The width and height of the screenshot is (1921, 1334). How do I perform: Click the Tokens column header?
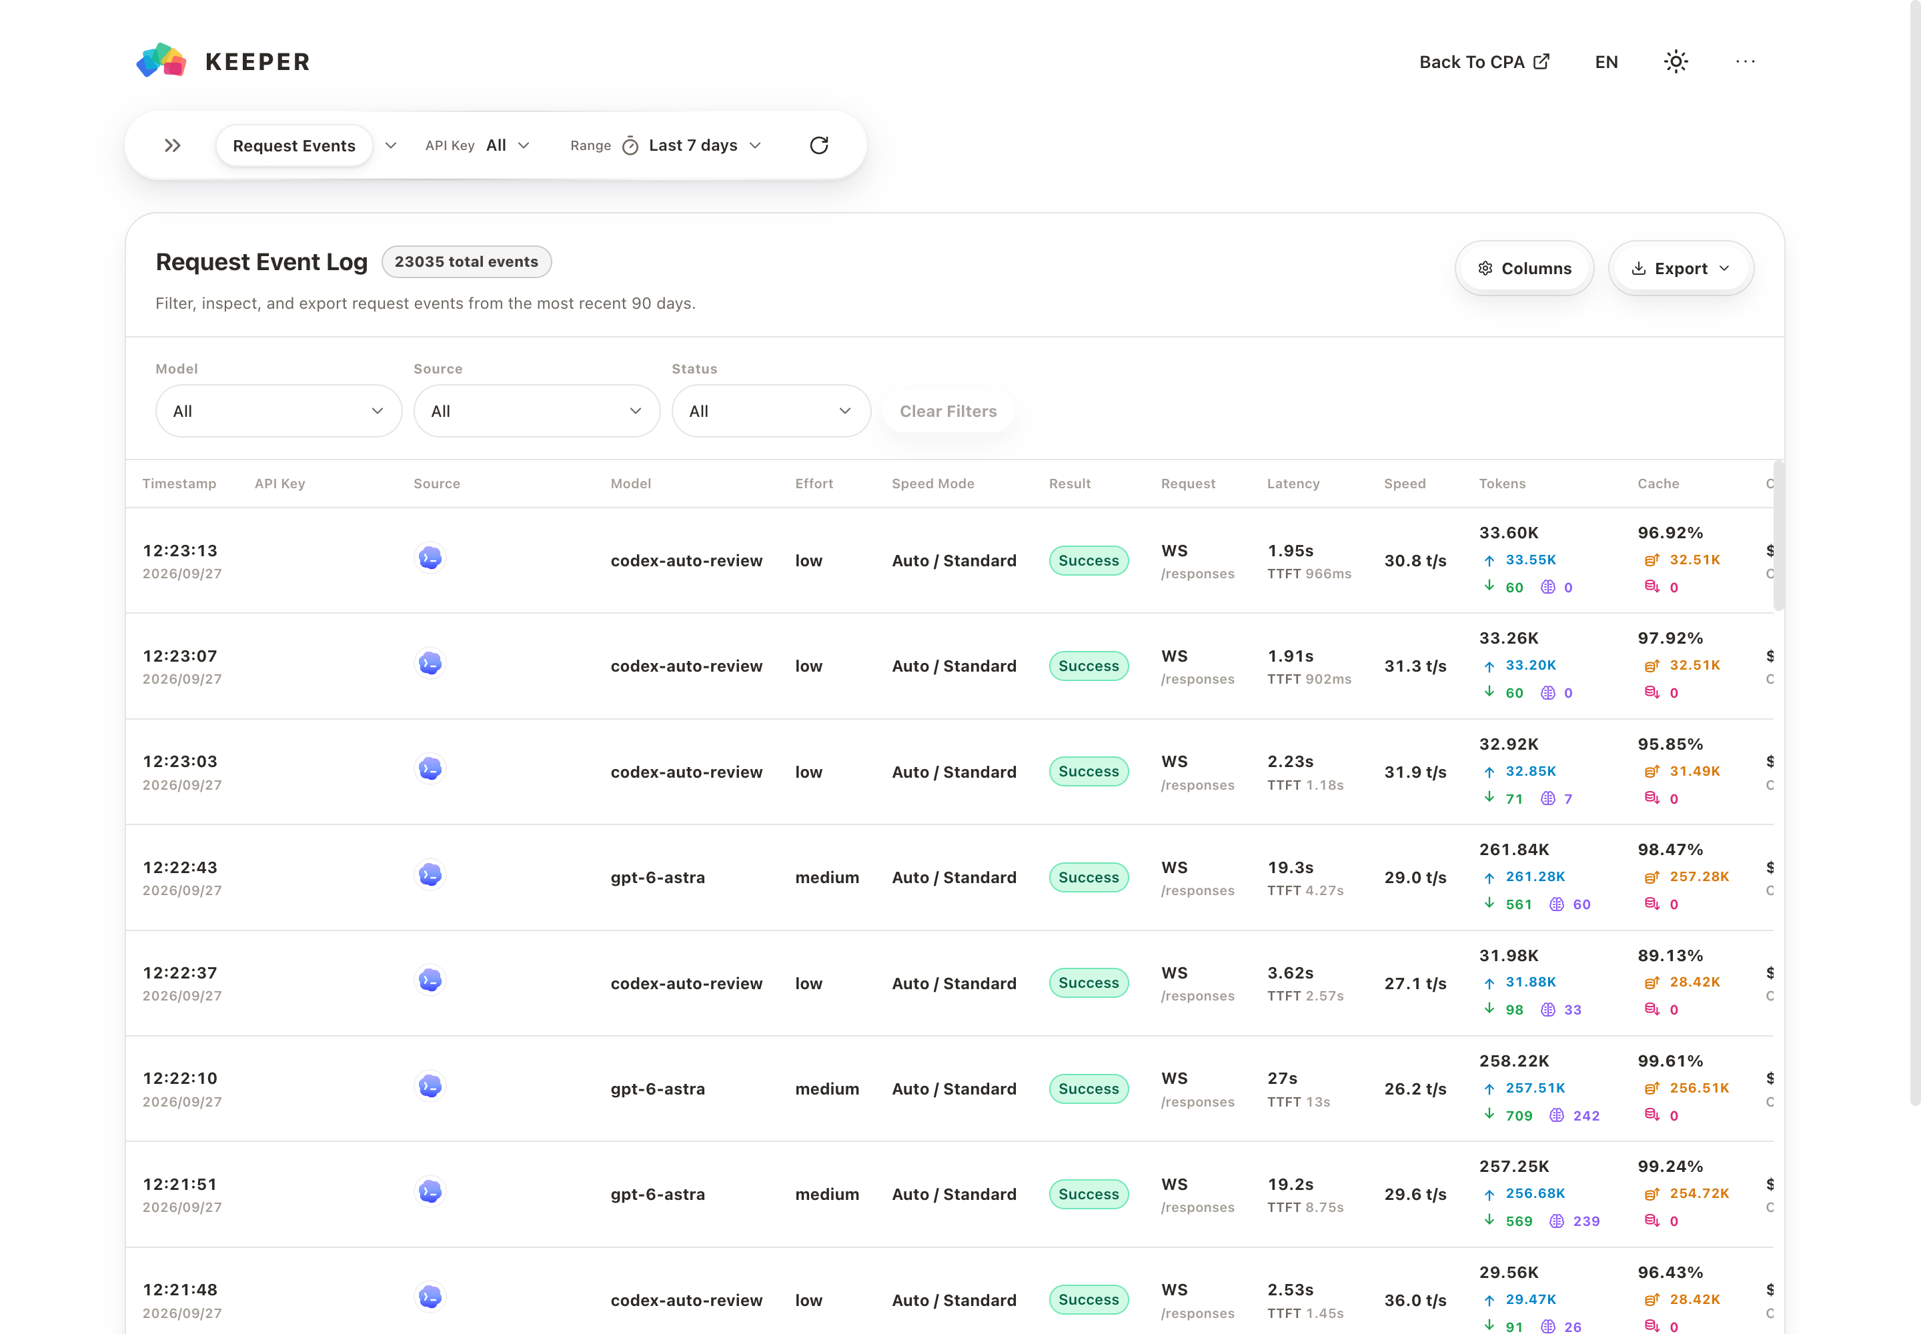[1502, 484]
